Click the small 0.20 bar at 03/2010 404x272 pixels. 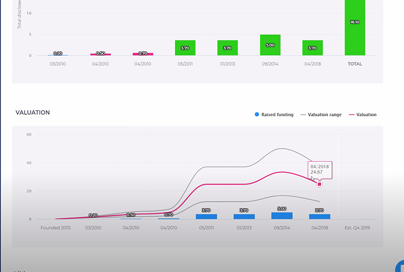58,55
